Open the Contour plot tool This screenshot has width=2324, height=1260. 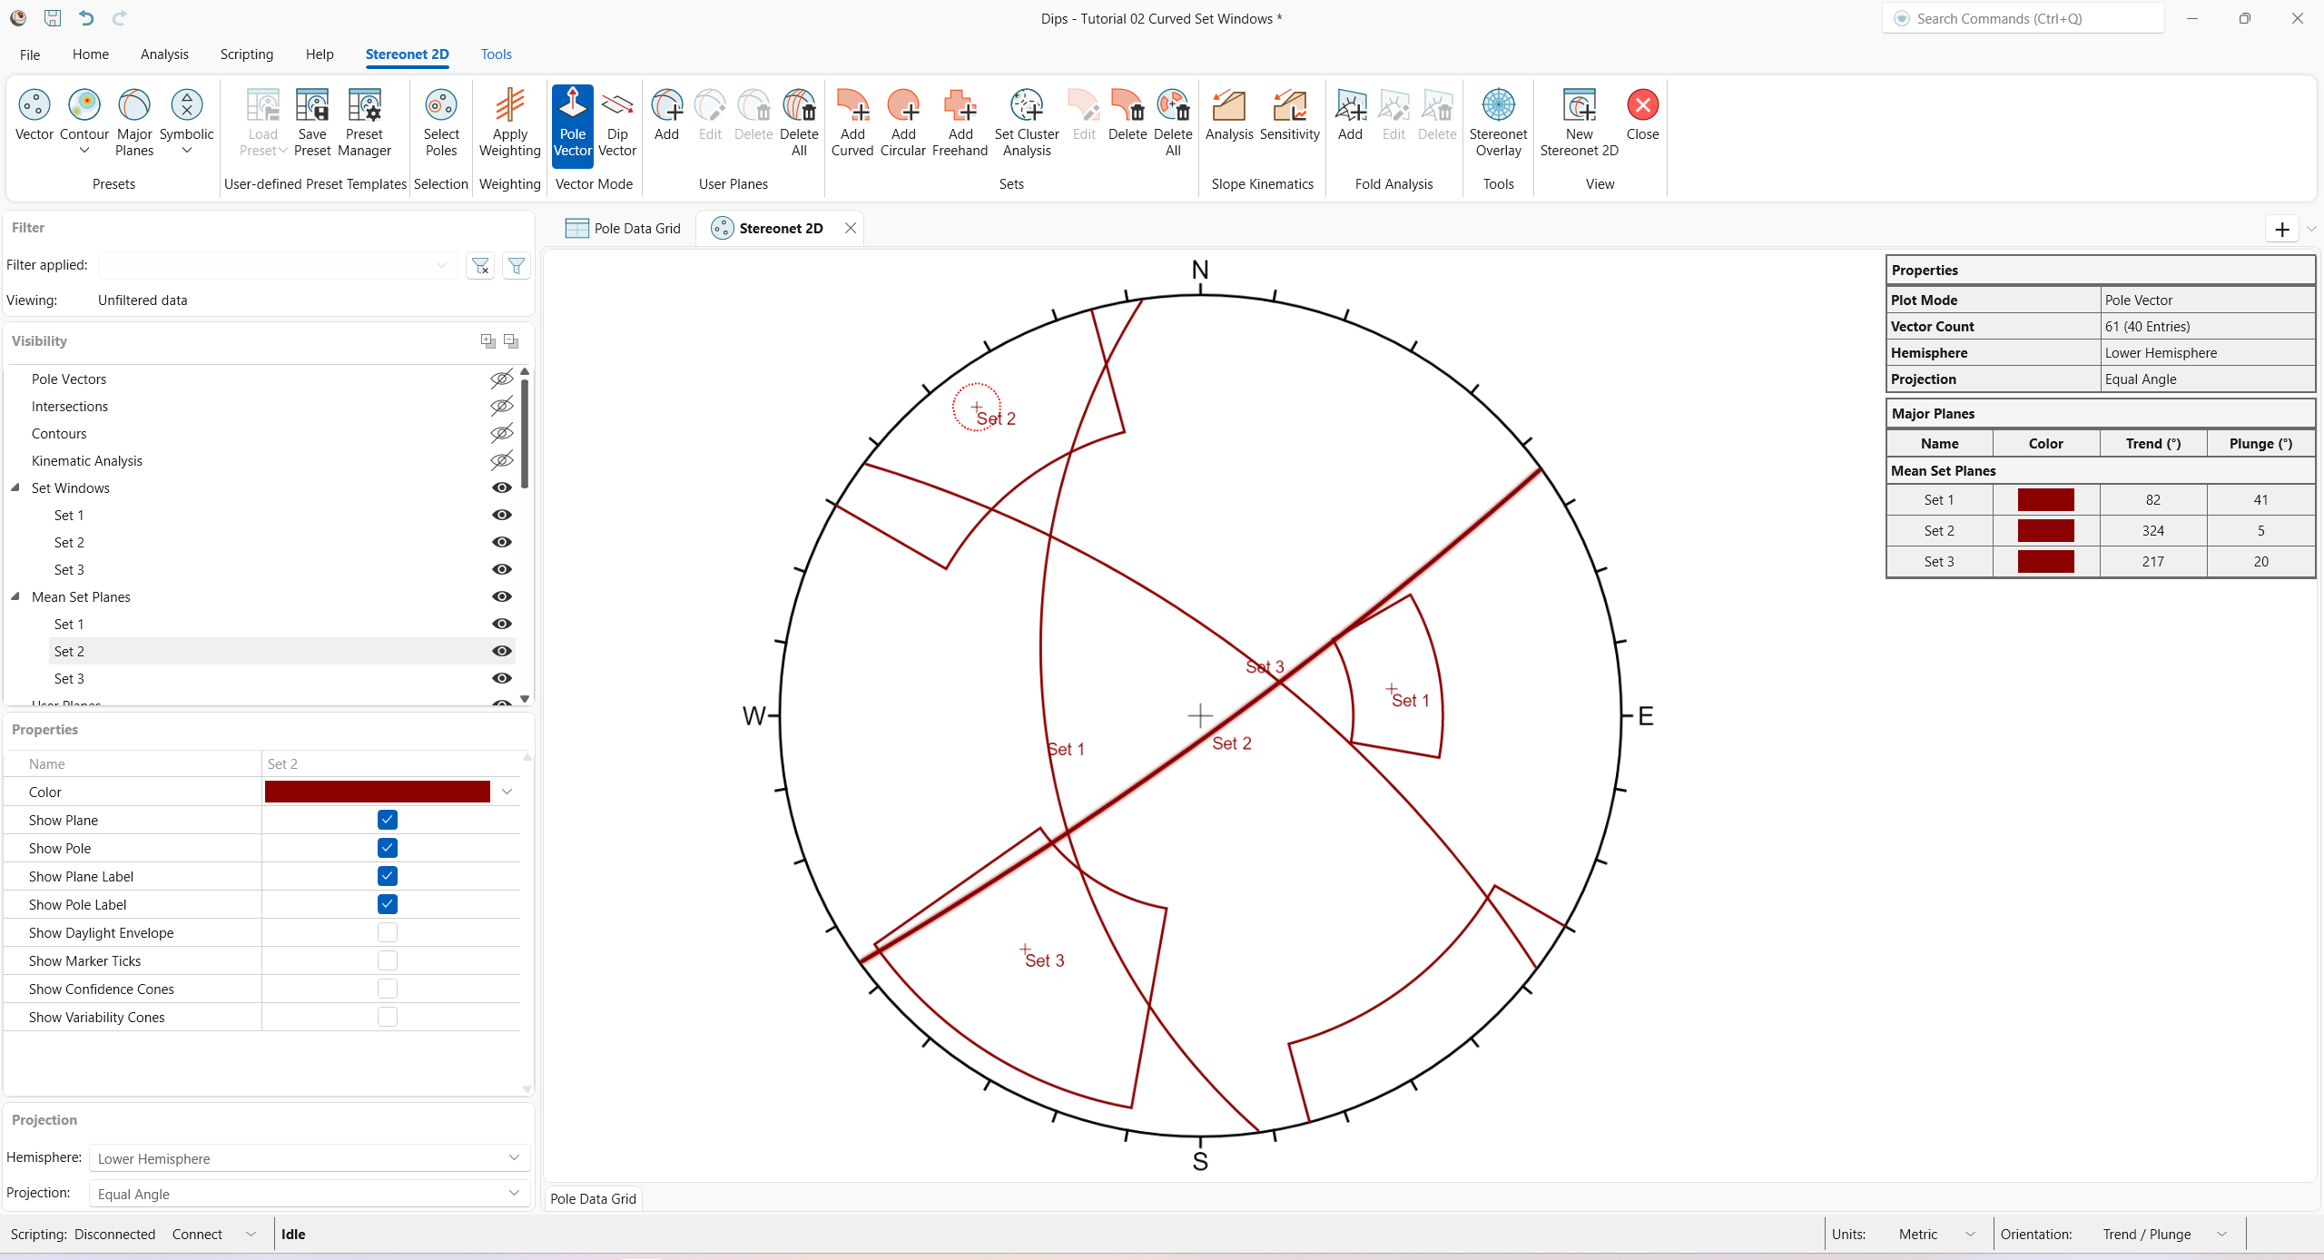coord(84,118)
